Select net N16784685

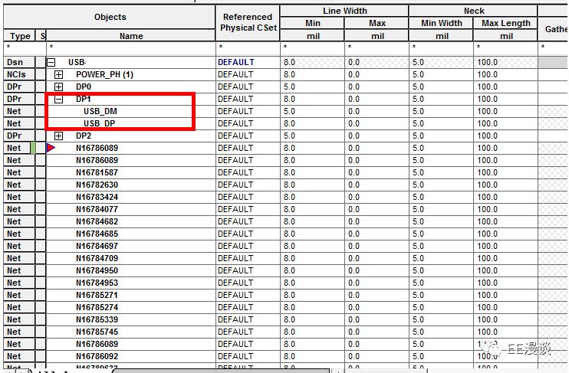pos(97,234)
